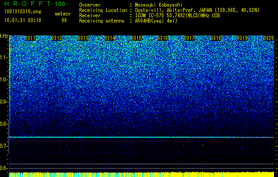
Task: Click the kHz axis unit label
Action: [x=4, y=36]
